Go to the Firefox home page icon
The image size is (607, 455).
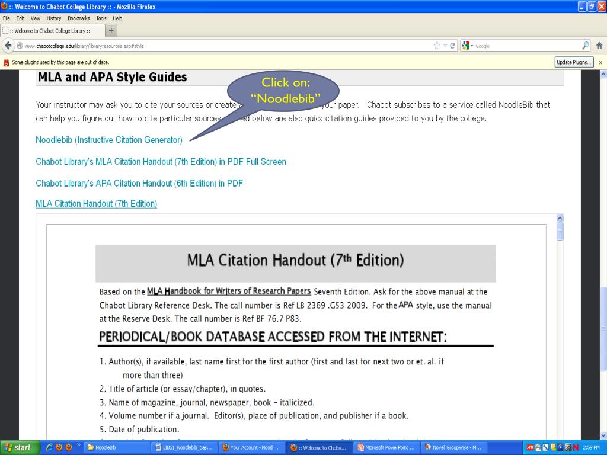(x=599, y=46)
